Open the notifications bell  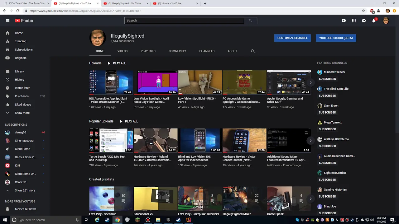(x=374, y=21)
